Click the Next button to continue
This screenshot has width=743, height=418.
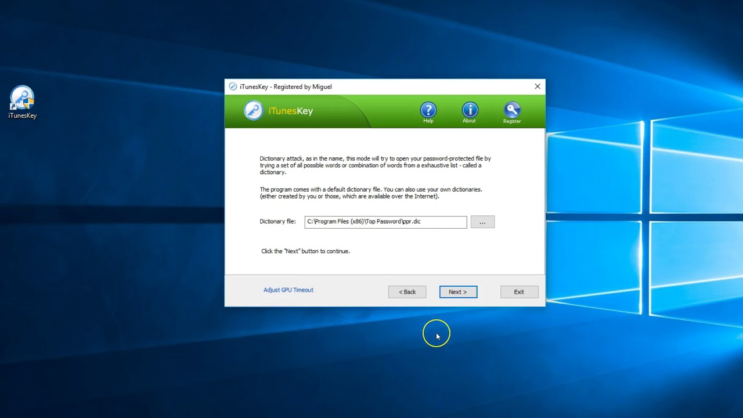tap(458, 292)
